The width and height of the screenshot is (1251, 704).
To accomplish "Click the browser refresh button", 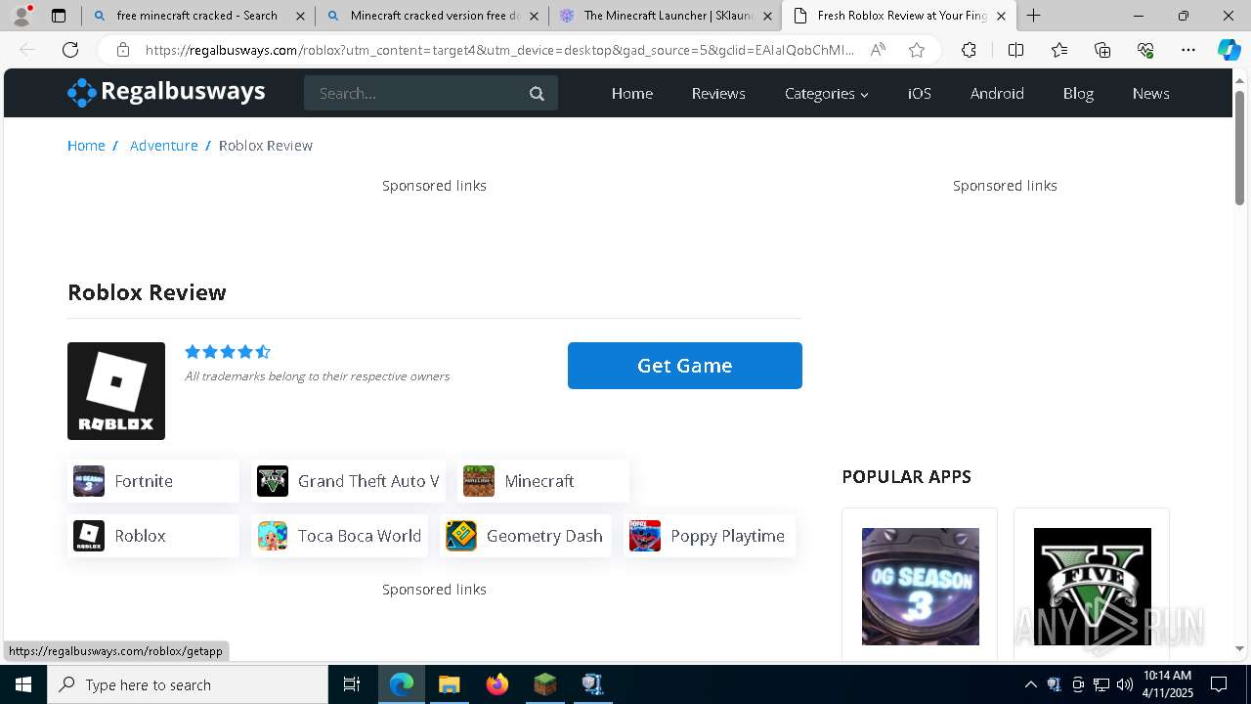I will coord(70,50).
